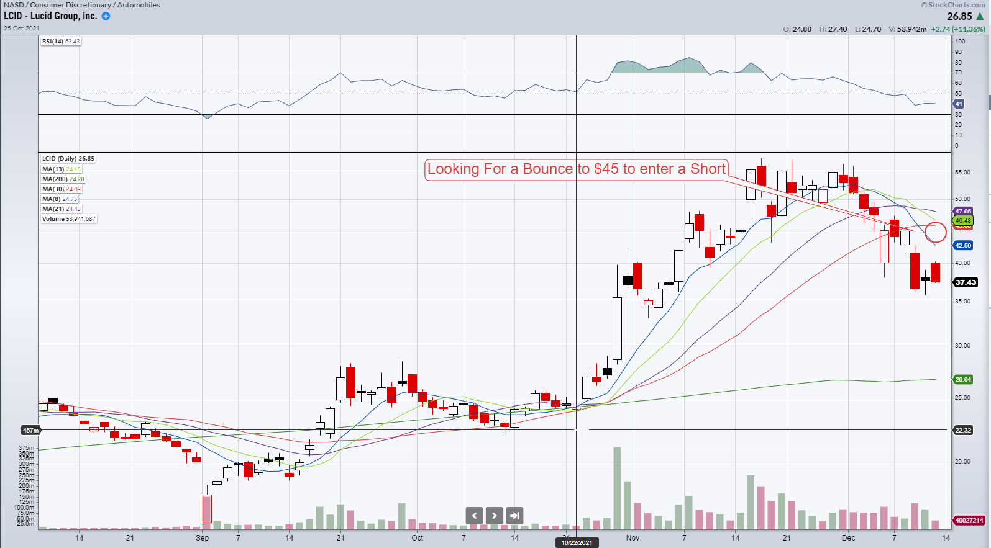The width and height of the screenshot is (991, 548).
Task: Click the 'Sep' label on the date axis
Action: [x=203, y=538]
